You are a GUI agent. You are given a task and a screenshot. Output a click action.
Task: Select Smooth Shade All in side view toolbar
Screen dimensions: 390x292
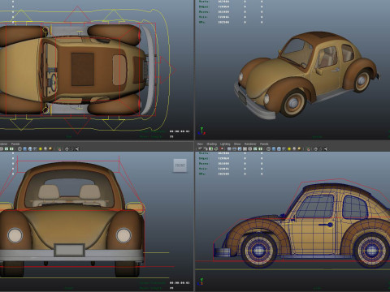coord(274,149)
